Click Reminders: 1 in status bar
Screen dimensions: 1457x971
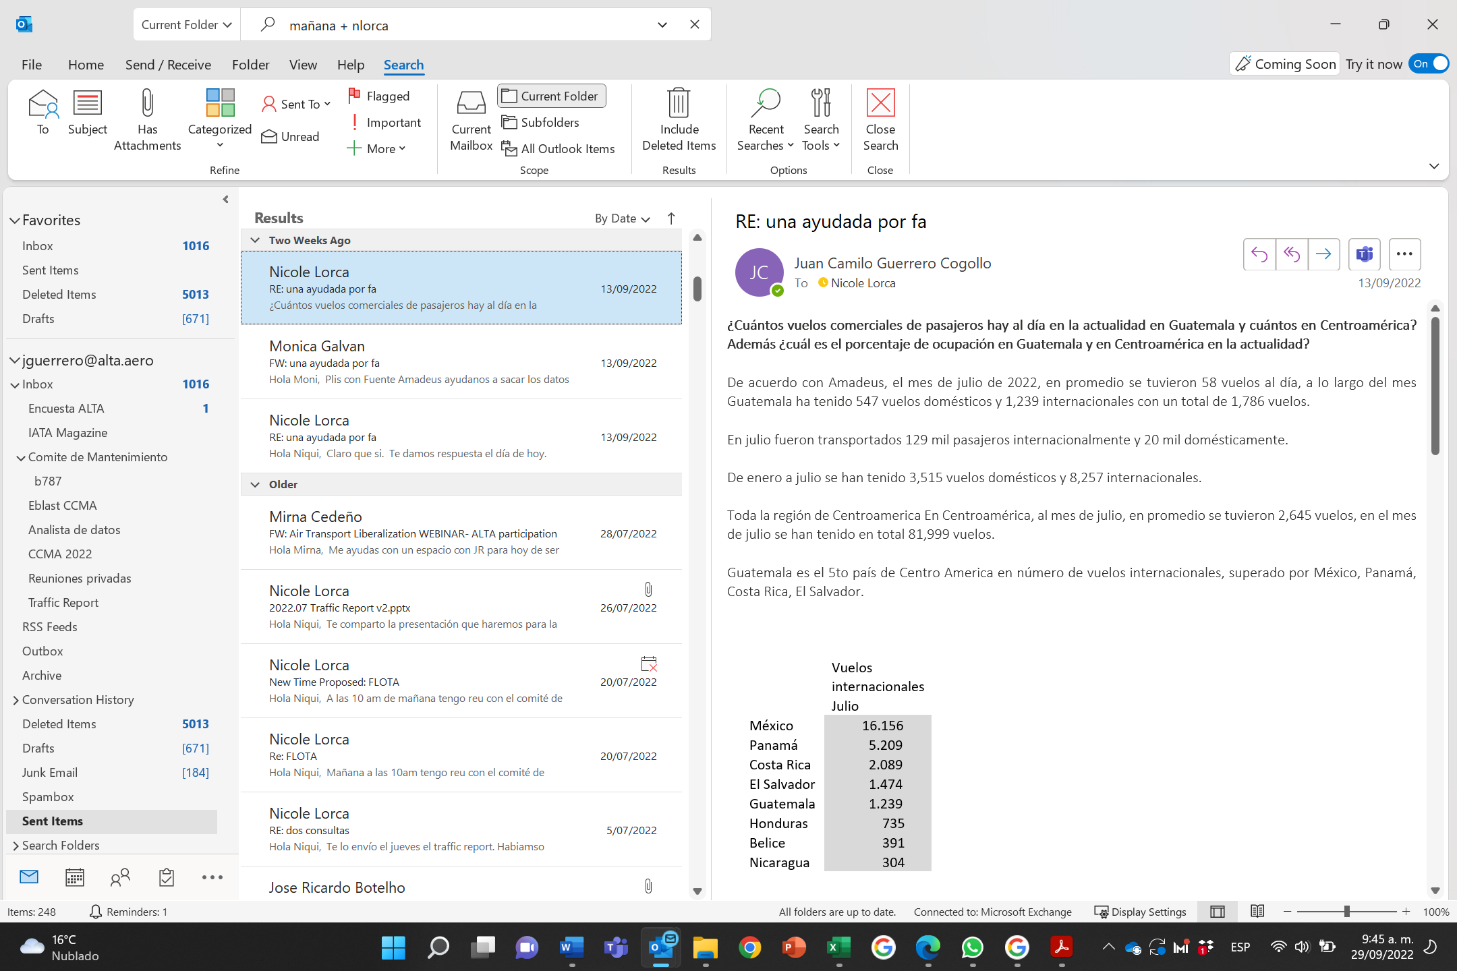(x=128, y=912)
